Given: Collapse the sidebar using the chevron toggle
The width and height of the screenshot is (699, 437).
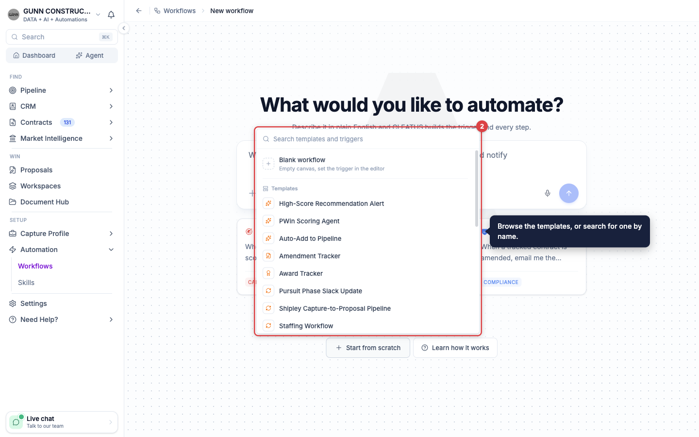Looking at the screenshot, I should click(x=124, y=28).
